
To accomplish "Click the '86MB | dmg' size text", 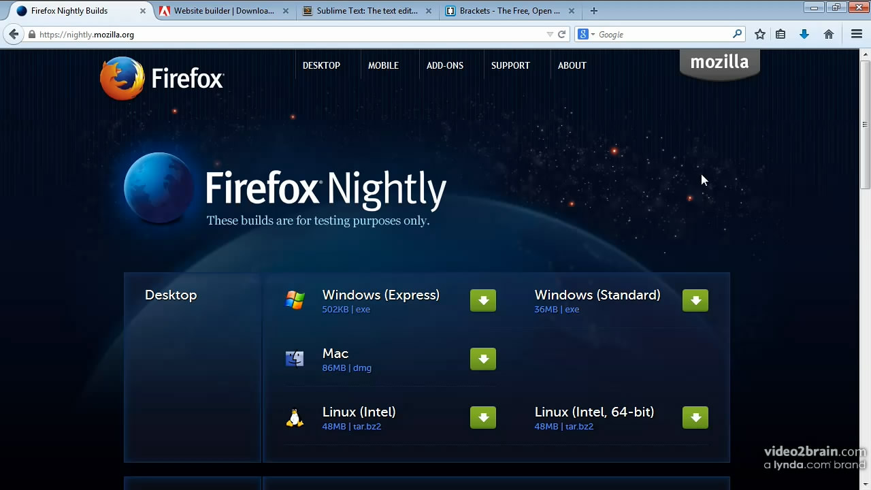I will (346, 367).
